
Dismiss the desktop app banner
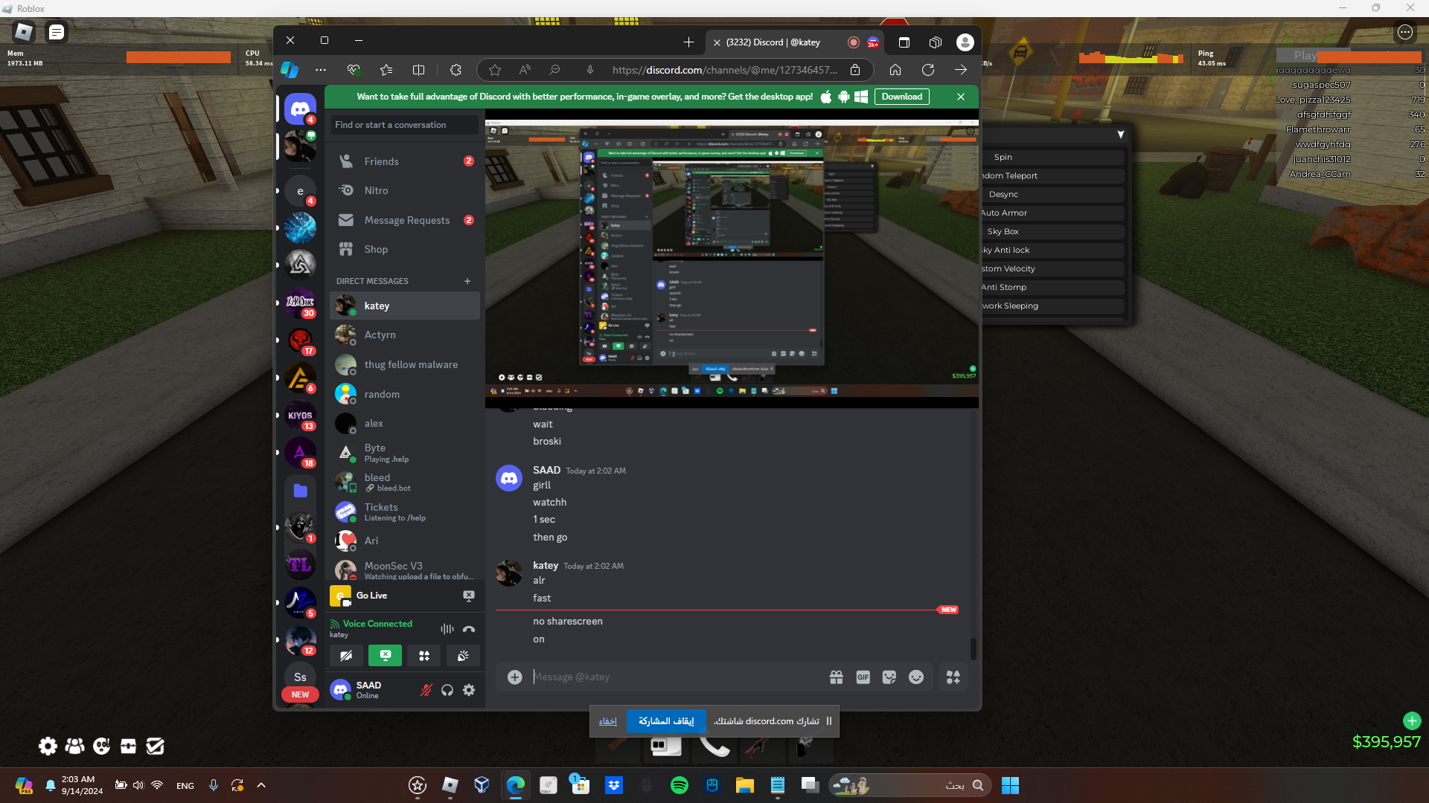(961, 97)
